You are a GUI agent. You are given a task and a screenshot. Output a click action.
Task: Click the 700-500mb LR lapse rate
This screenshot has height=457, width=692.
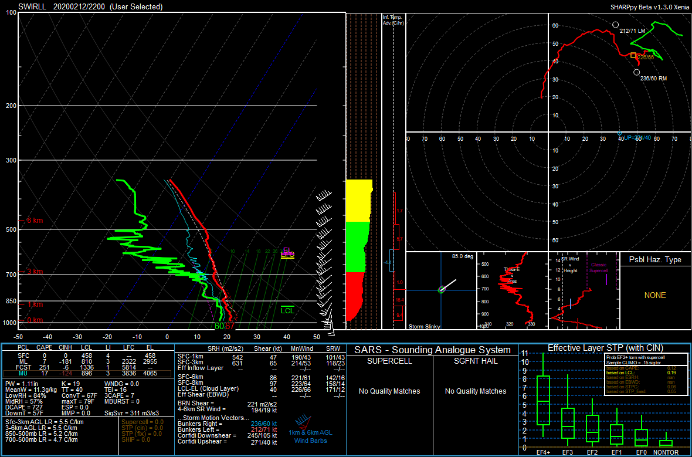click(42, 440)
